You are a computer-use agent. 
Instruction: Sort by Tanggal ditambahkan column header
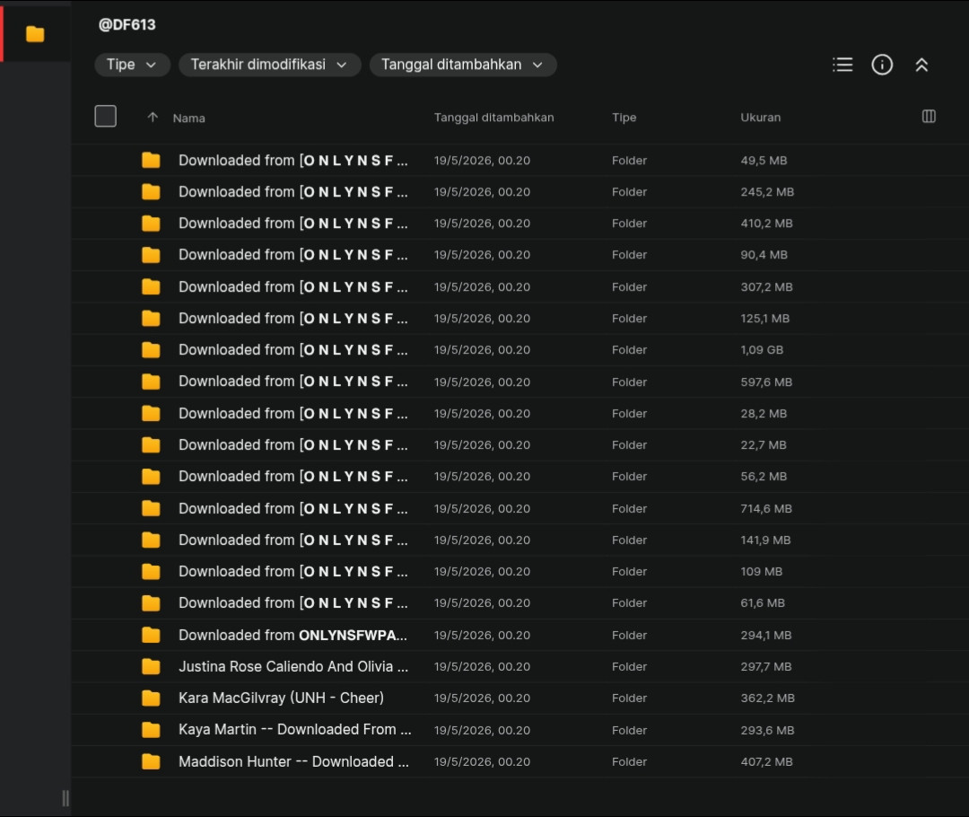(x=493, y=118)
